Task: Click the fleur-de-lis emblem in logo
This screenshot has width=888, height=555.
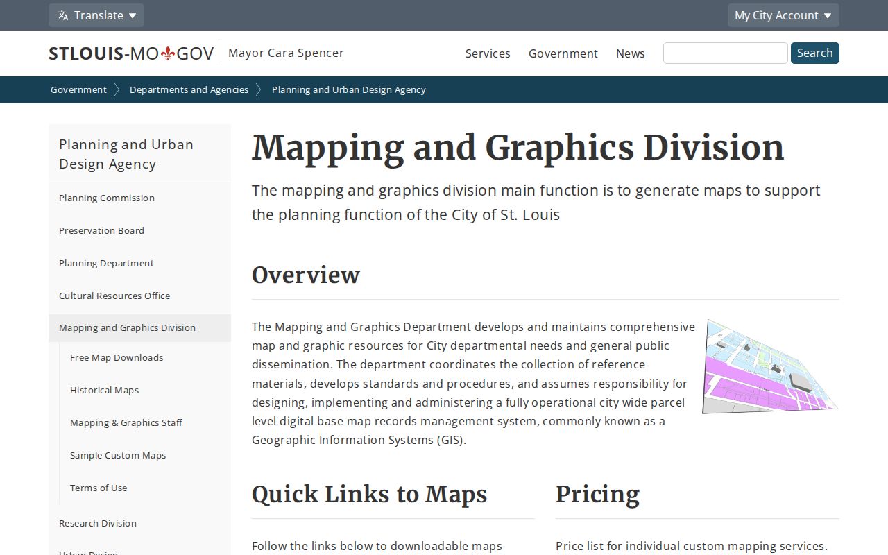Action: click(167, 53)
